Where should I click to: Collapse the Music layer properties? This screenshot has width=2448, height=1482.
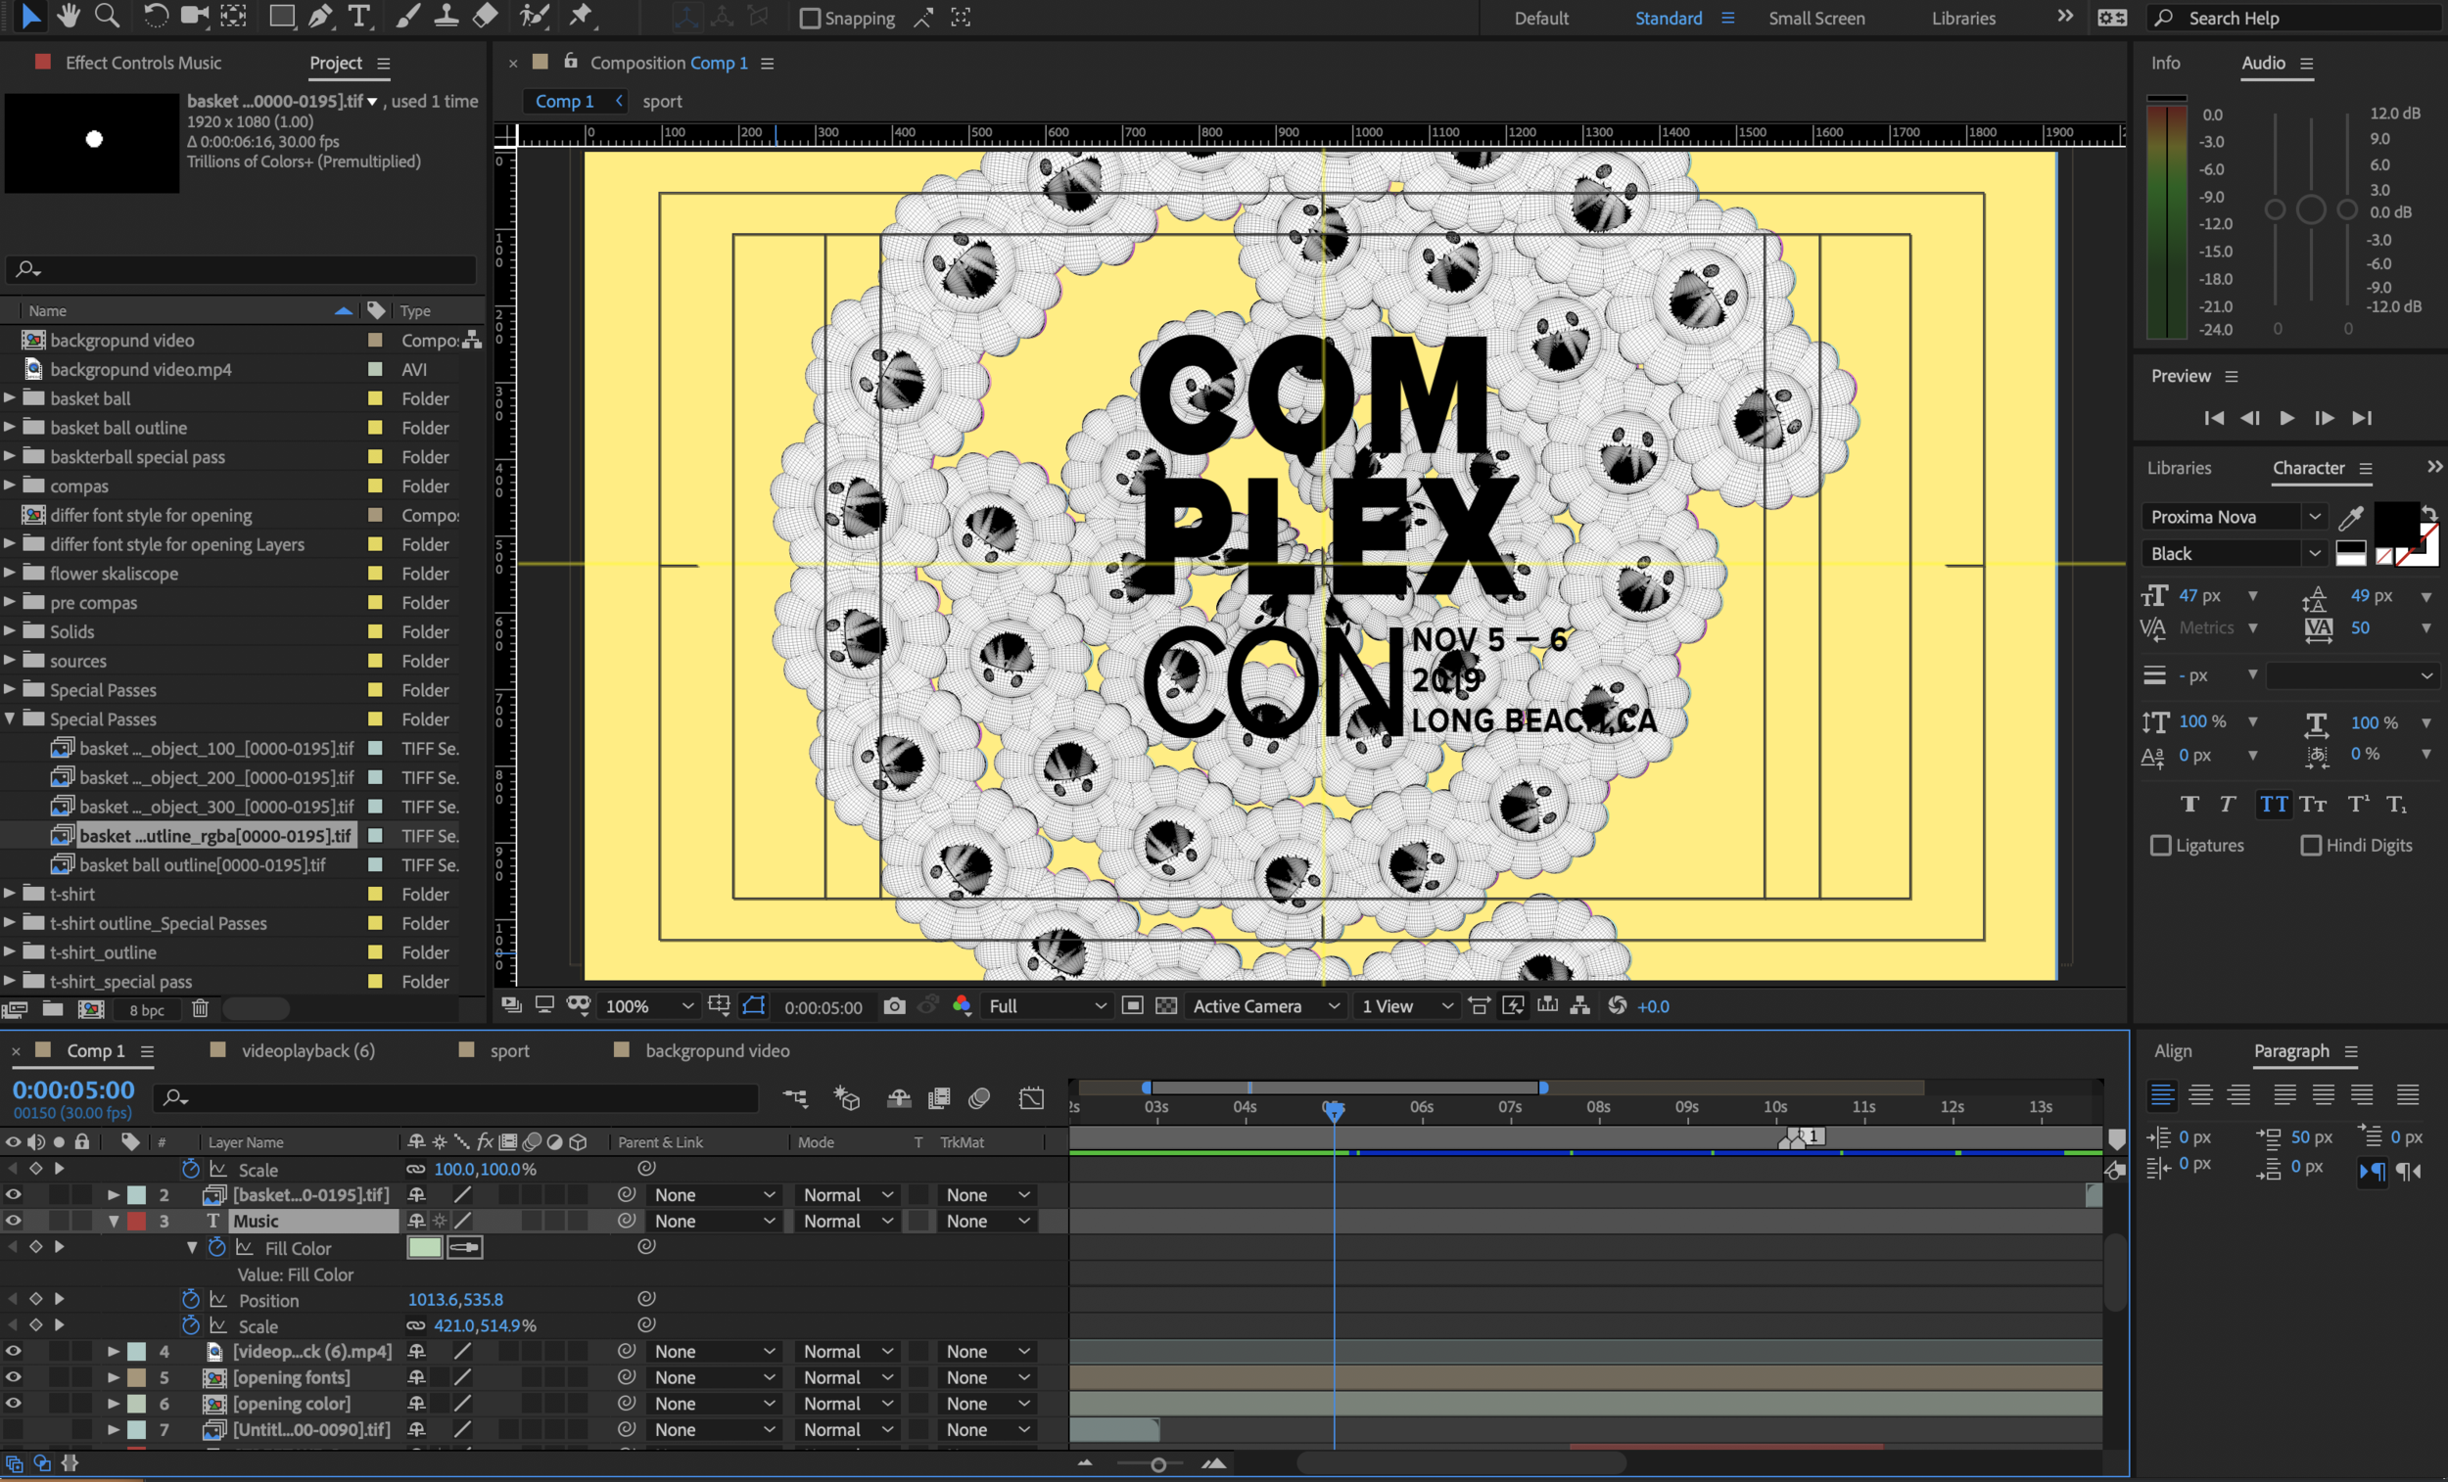coord(114,1221)
